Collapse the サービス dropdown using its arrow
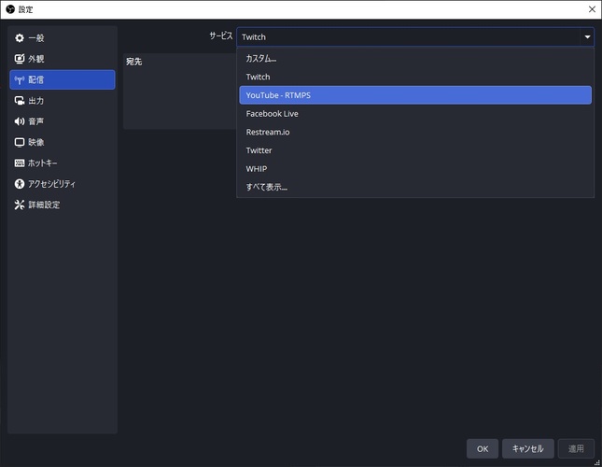Image resolution: width=602 pixels, height=467 pixels. point(587,36)
